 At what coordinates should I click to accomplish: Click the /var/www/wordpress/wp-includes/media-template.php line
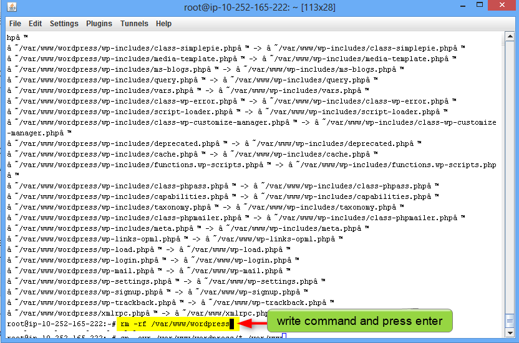coord(231,59)
